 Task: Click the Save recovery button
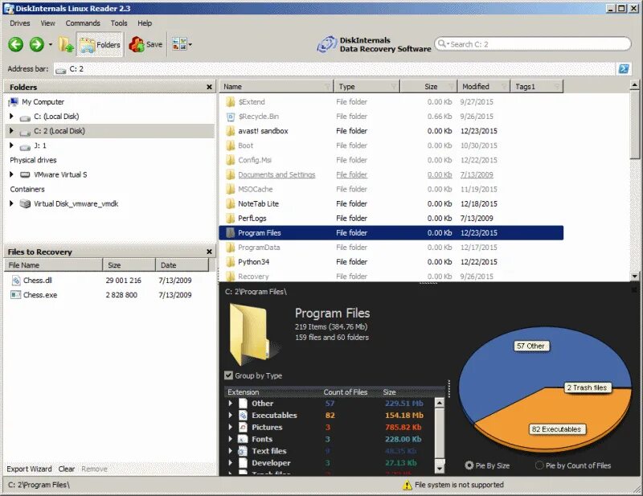pos(145,44)
